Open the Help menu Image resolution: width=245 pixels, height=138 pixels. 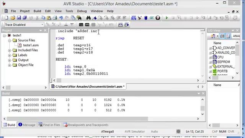110,11
